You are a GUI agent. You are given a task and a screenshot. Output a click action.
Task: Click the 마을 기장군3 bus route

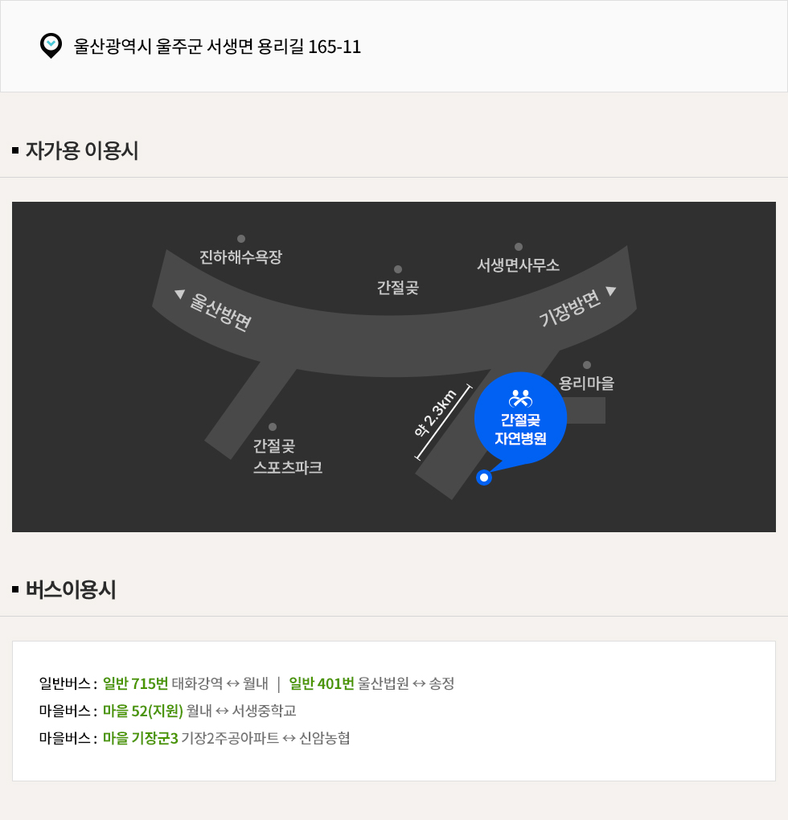(x=140, y=738)
